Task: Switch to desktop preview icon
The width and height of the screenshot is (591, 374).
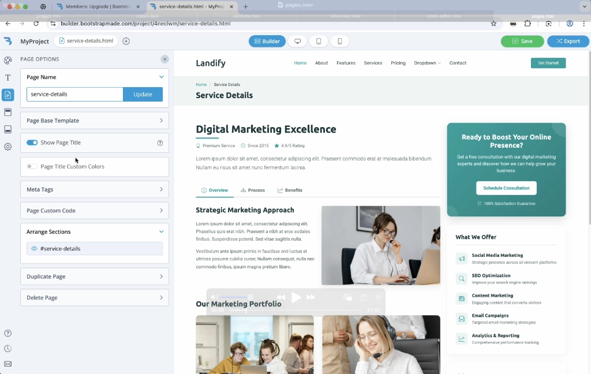Action: pyautogui.click(x=297, y=41)
